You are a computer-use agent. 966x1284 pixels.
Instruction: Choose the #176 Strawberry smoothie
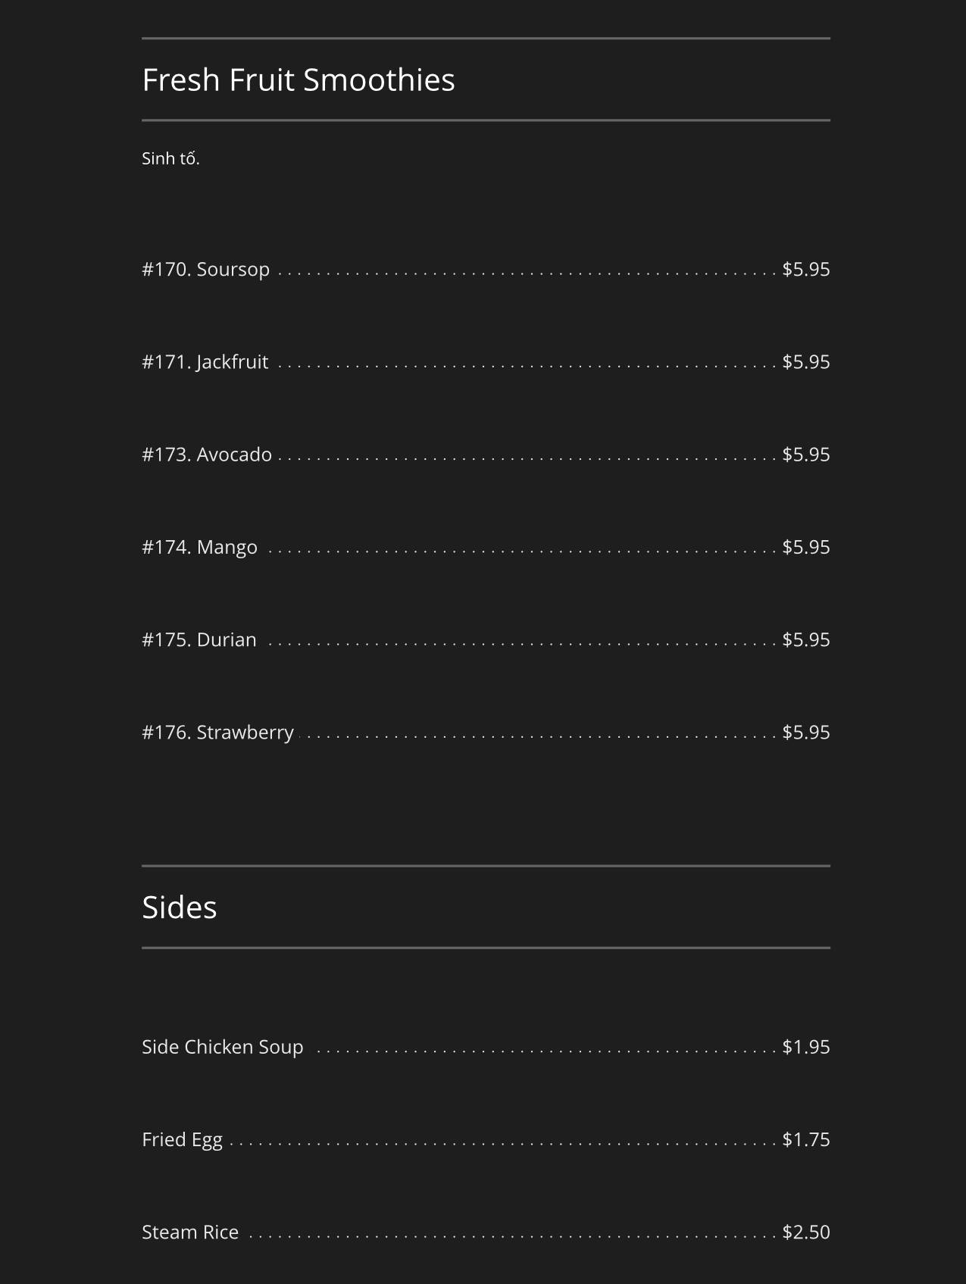[x=217, y=733]
